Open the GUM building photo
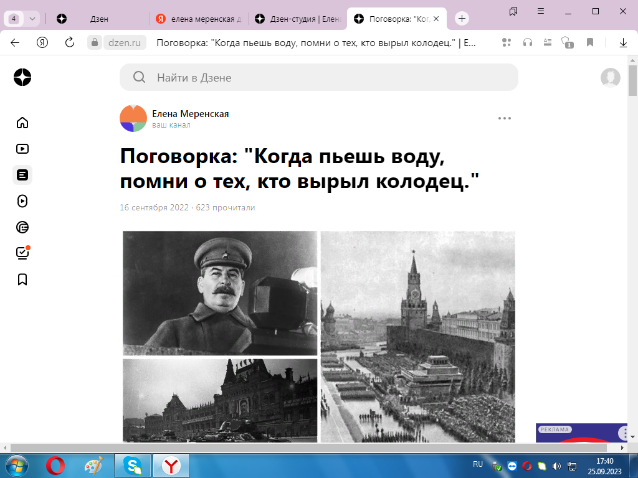The width and height of the screenshot is (638, 478). (220, 400)
